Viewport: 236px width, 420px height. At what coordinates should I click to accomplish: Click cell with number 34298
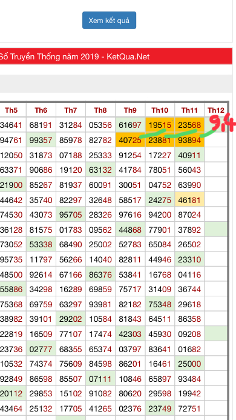(41, 289)
